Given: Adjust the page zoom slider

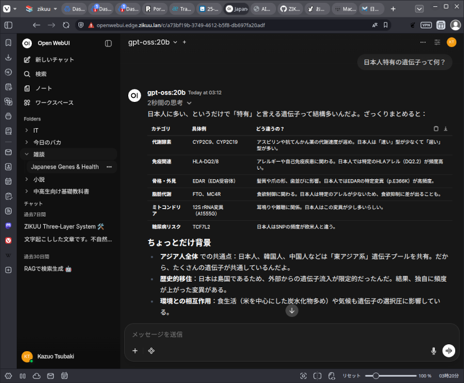Looking at the screenshot, I should coord(376,376).
